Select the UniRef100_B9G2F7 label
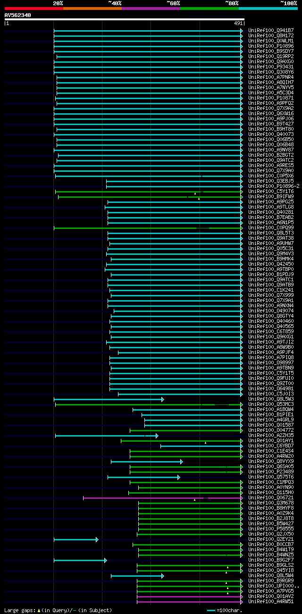Screen dimensions: 302x614 (271, 560)
